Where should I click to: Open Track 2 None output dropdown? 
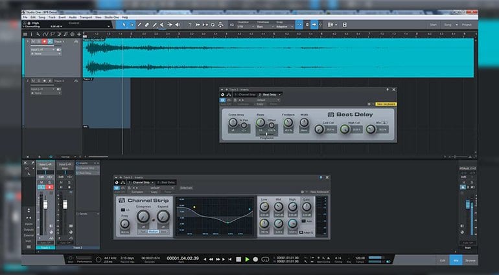pos(46,93)
